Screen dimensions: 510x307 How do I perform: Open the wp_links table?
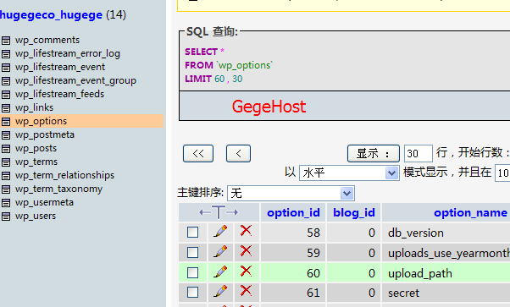34,107
